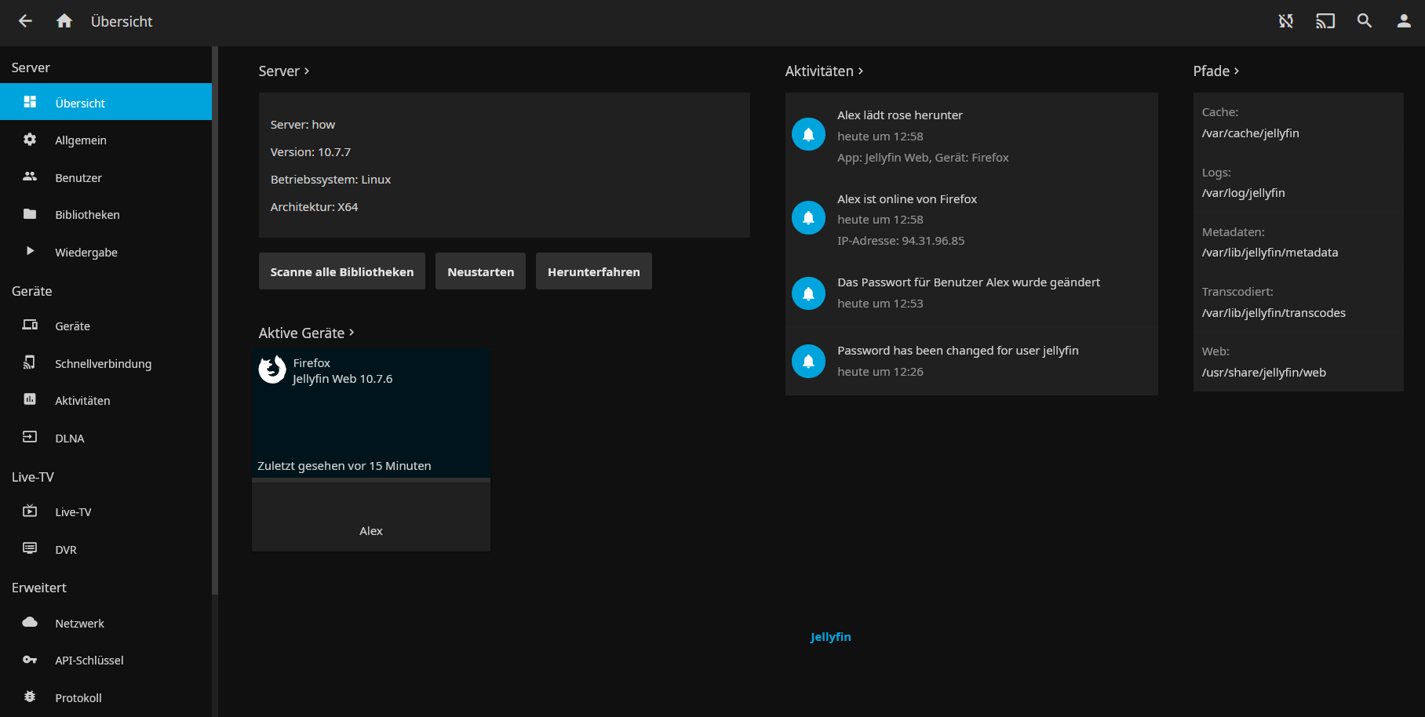Open API-Schlüssel in the sidebar
1425x717 pixels.
coord(89,661)
